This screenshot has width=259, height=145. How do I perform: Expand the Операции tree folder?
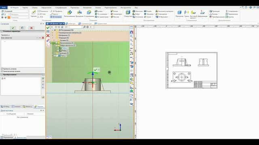(x=53, y=38)
